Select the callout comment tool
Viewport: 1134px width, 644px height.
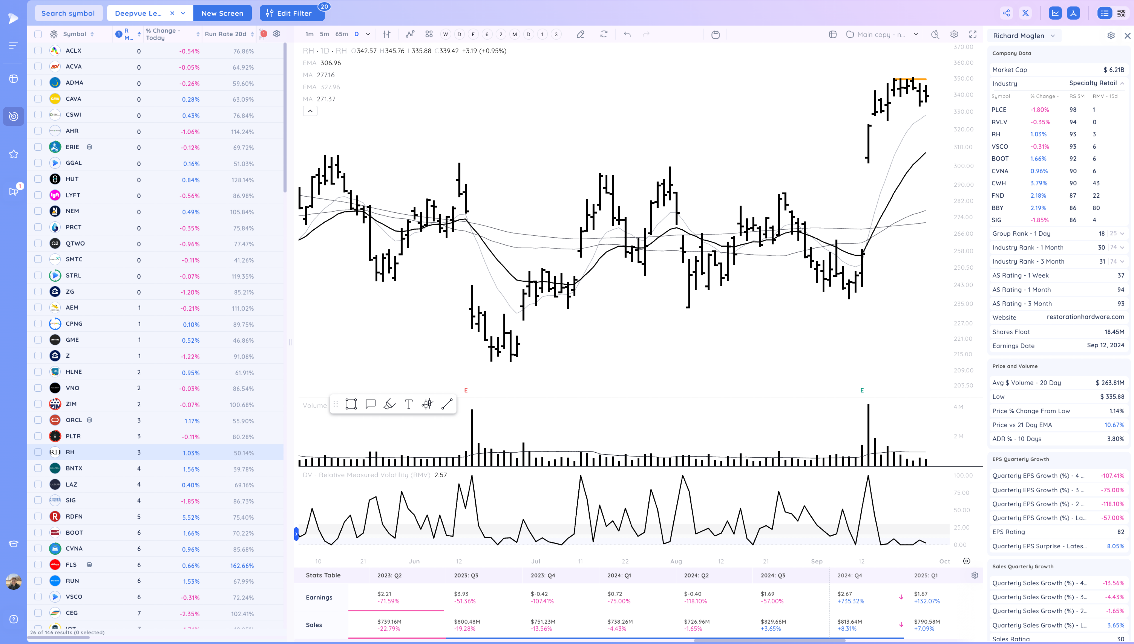click(x=371, y=404)
